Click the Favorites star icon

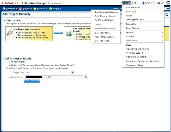[35, 9]
